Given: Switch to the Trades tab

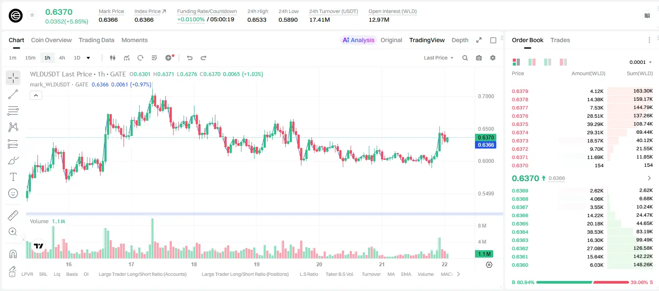Looking at the screenshot, I should pyautogui.click(x=560, y=40).
